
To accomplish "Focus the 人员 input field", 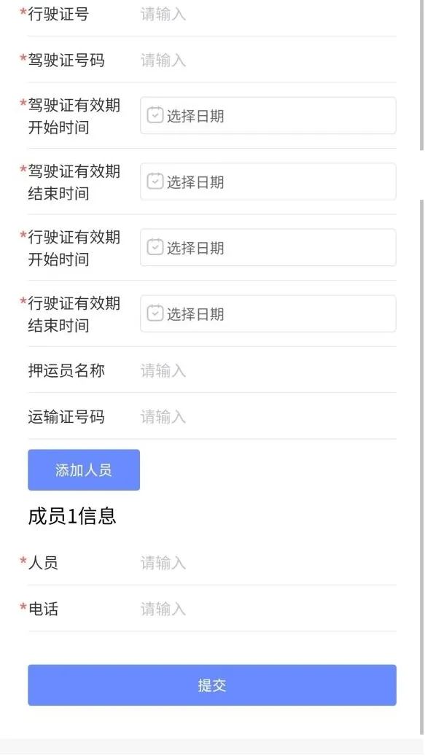I will (x=268, y=563).
